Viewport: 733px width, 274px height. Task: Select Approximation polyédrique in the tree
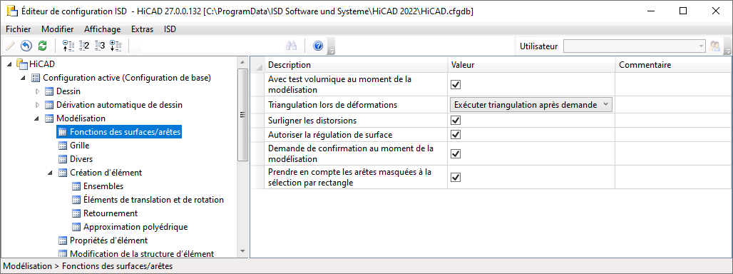tap(135, 227)
